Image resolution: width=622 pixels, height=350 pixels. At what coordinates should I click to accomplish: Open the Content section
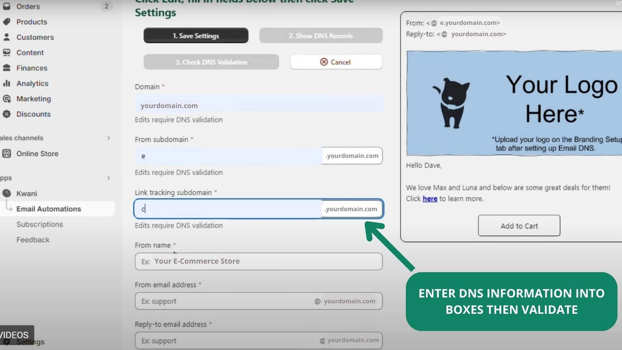click(30, 52)
